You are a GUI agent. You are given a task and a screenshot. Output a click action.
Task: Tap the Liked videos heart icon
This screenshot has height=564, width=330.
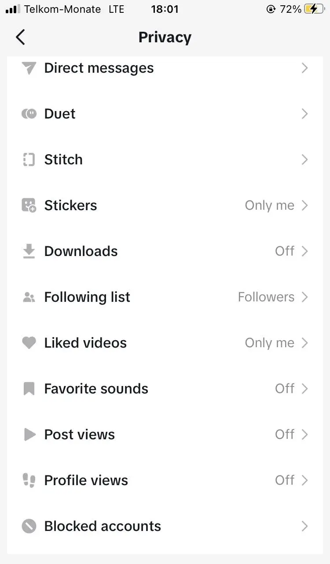(29, 343)
